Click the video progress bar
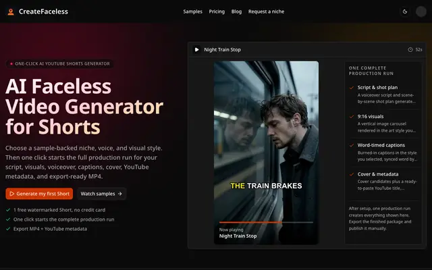Image resolution: width=432 pixels, height=270 pixels. 266,222
